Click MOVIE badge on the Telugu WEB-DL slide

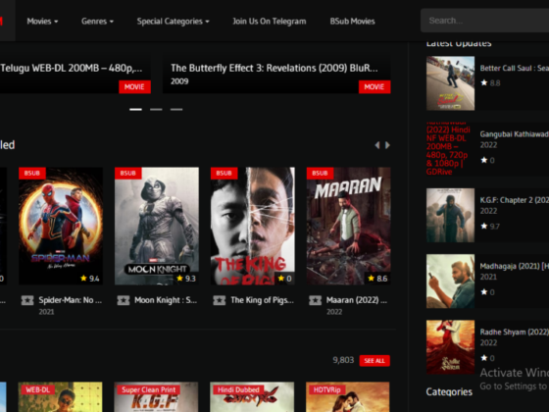(x=134, y=87)
